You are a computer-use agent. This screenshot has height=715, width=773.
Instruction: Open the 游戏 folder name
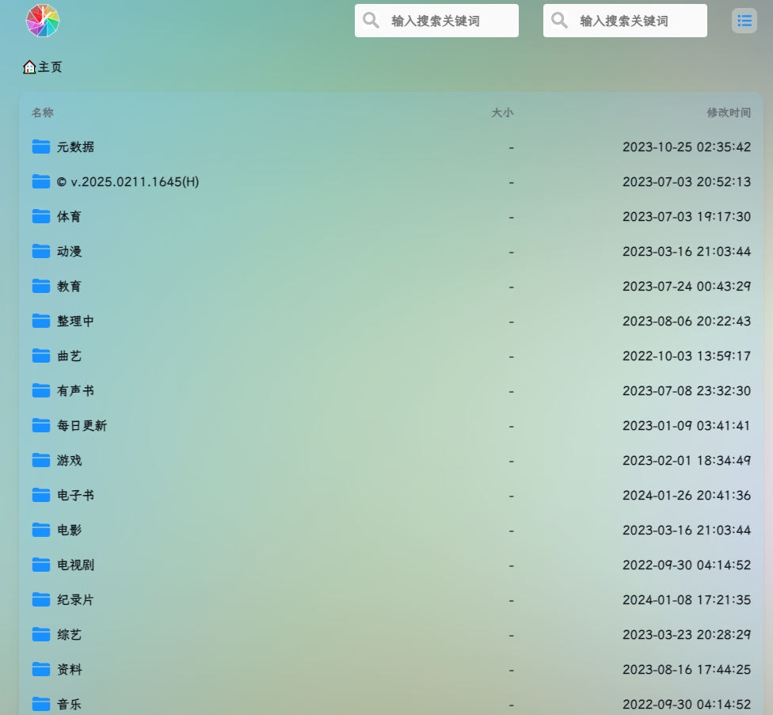click(x=69, y=460)
